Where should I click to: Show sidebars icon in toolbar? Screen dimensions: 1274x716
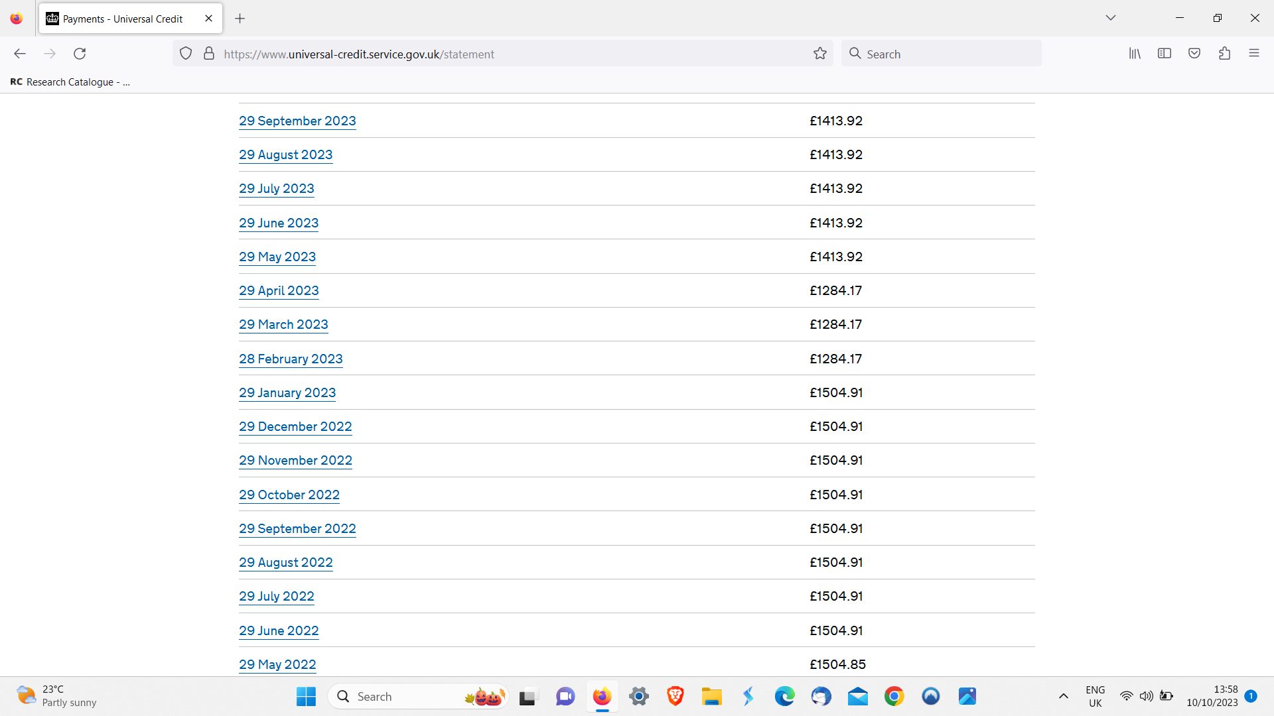coord(1165,54)
